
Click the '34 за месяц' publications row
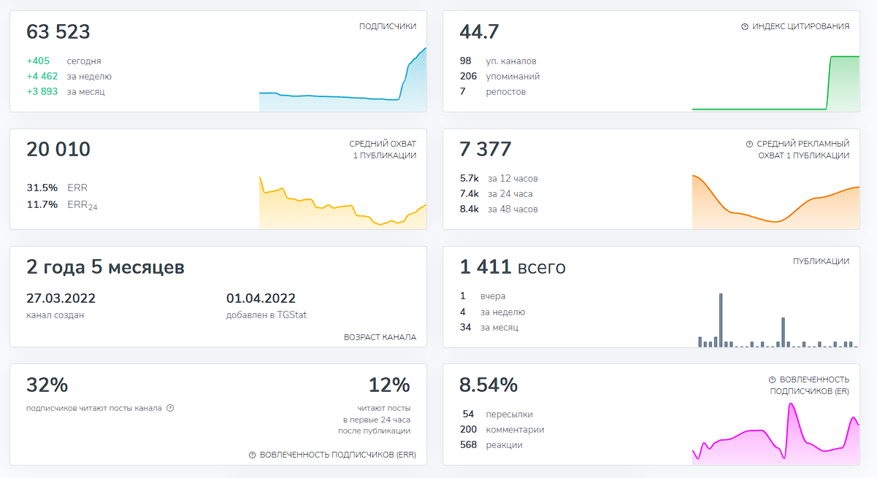pos(489,327)
